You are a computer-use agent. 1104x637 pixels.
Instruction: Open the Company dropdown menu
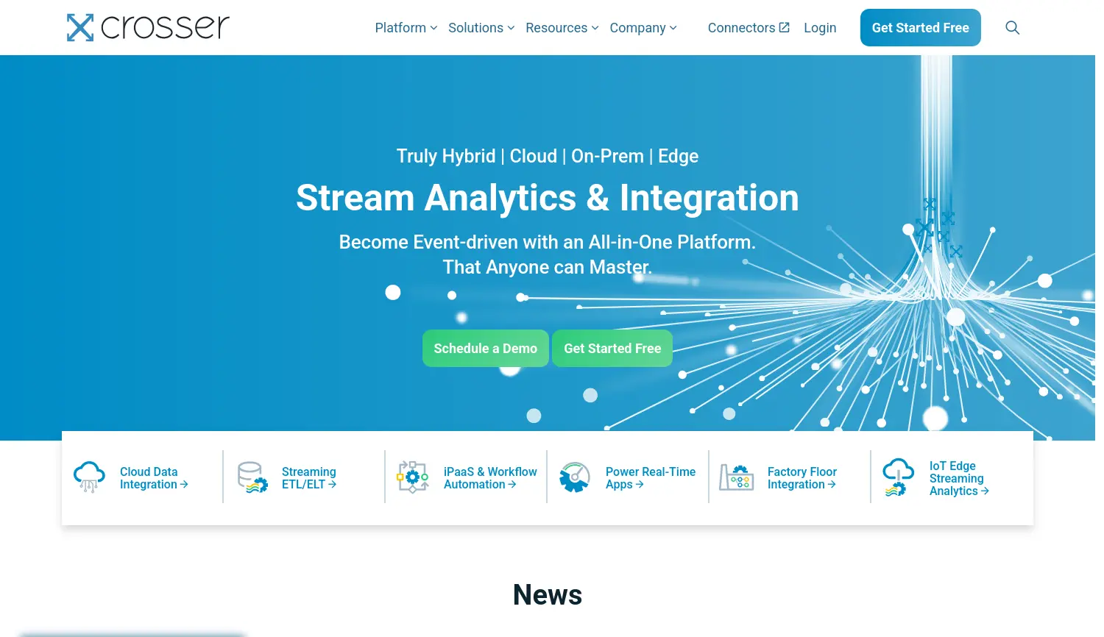[x=643, y=28]
